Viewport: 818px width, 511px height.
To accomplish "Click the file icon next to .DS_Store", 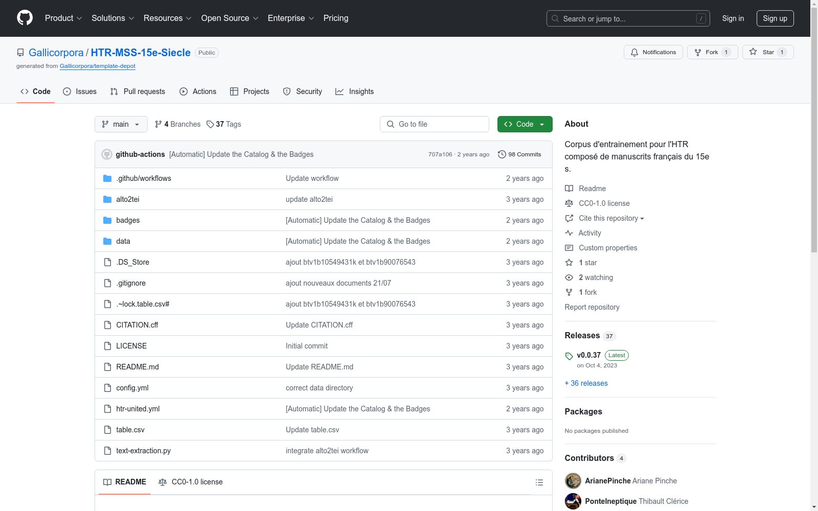I will click(107, 262).
